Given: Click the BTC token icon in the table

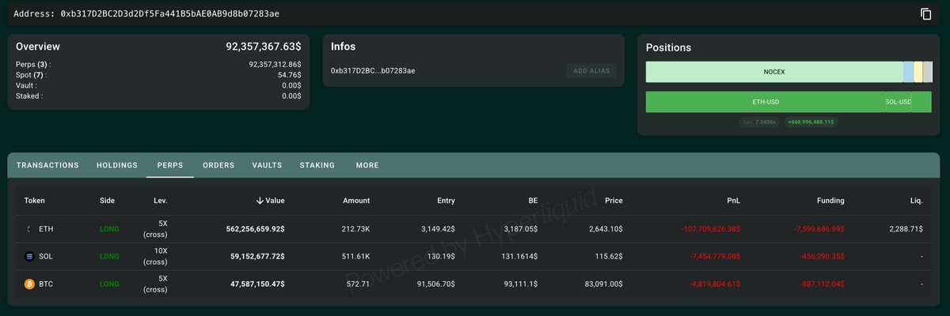Looking at the screenshot, I should [x=30, y=284].
